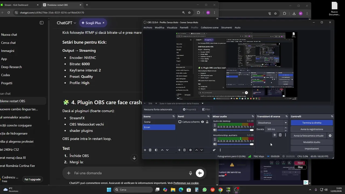Open Pannelli menu in OBS
The width and height of the screenshot is (345, 194).
tap(184, 27)
